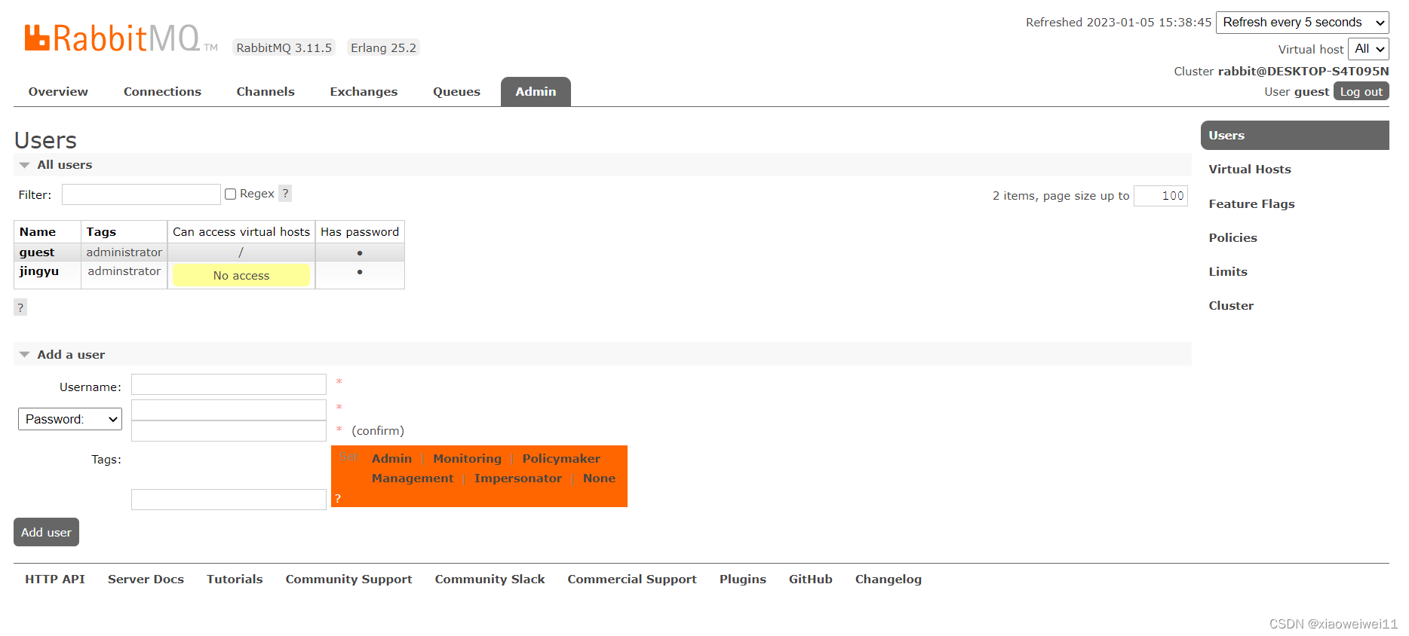Click the administrator tag of guest
1409x636 pixels.
(x=124, y=252)
